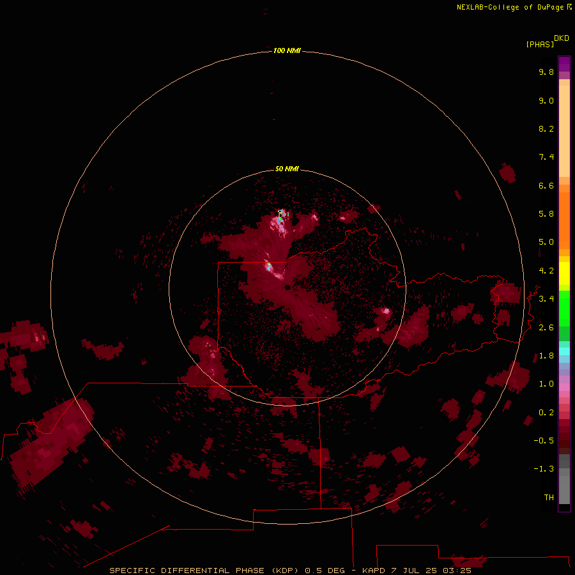Click the 6.6 legend value
575x575 pixels.
(546, 185)
